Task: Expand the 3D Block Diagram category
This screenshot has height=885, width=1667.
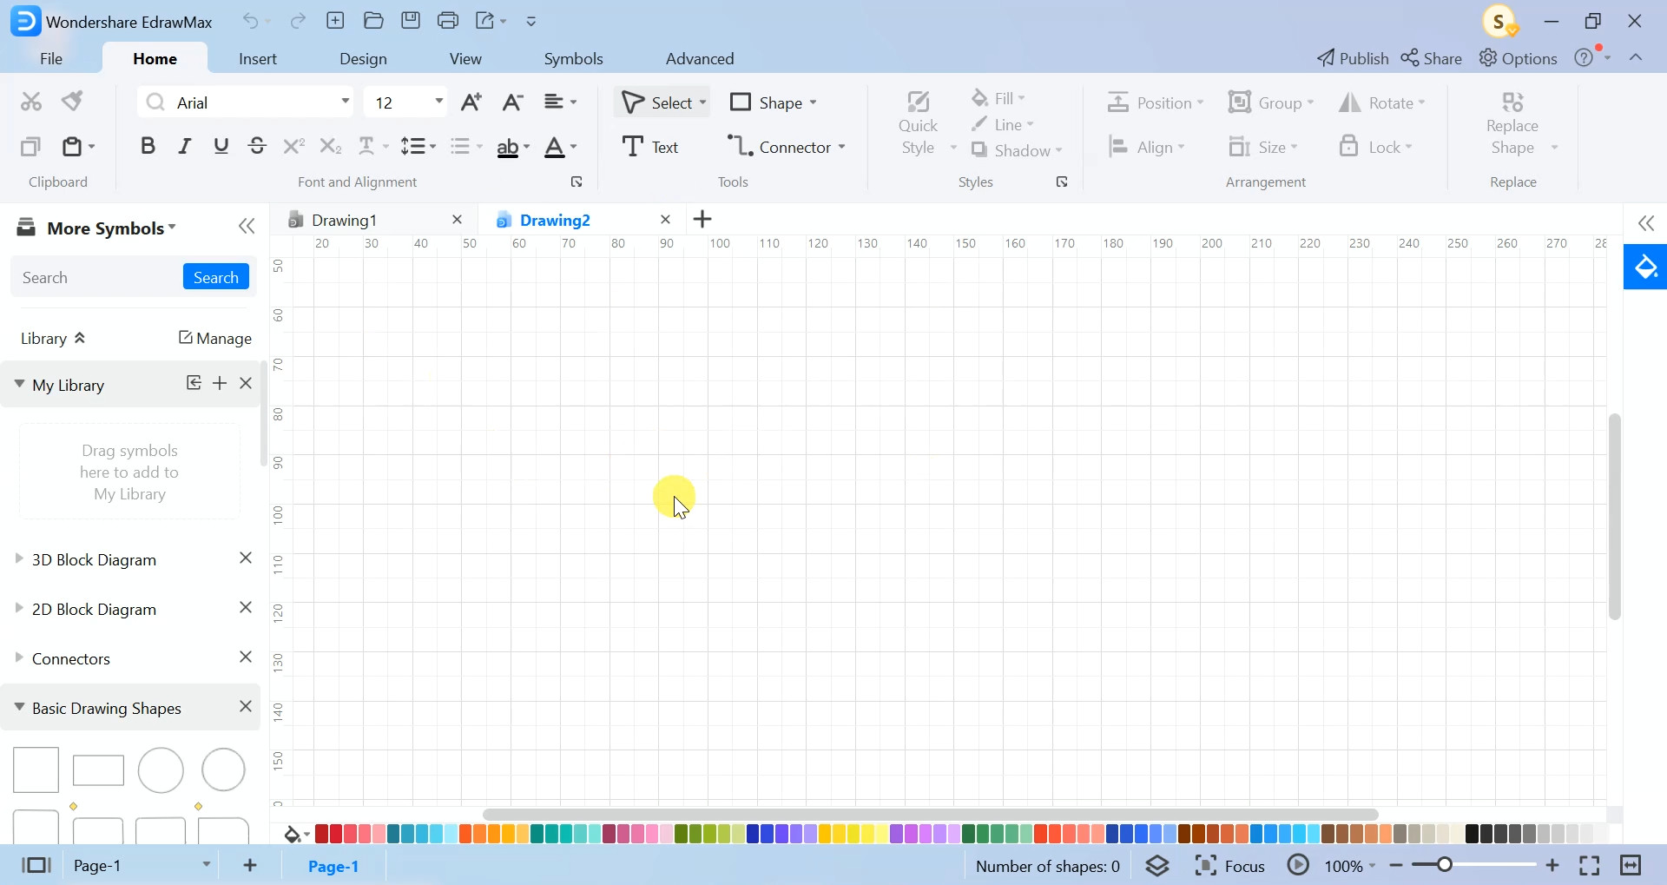Action: pyautogui.click(x=19, y=559)
